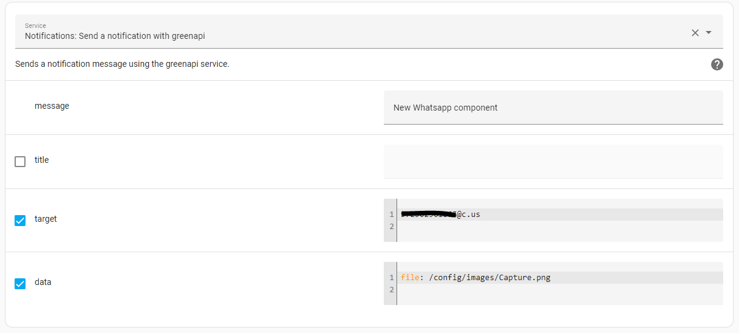Open the Service dropdown arrow

(709, 33)
